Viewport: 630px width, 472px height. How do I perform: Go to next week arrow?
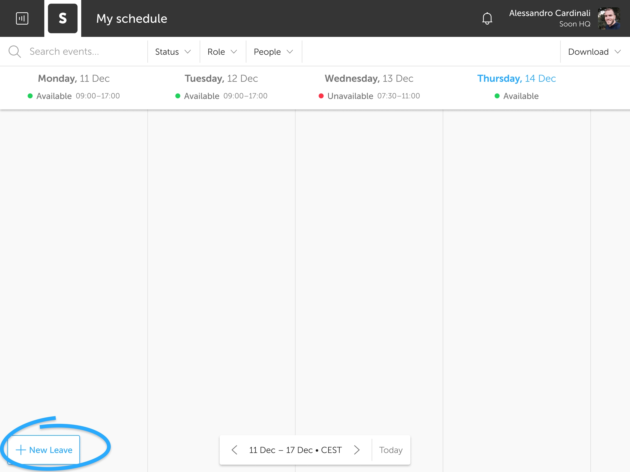(x=357, y=450)
